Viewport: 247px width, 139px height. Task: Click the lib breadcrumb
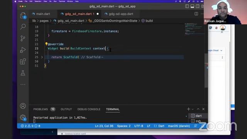pos(34,21)
